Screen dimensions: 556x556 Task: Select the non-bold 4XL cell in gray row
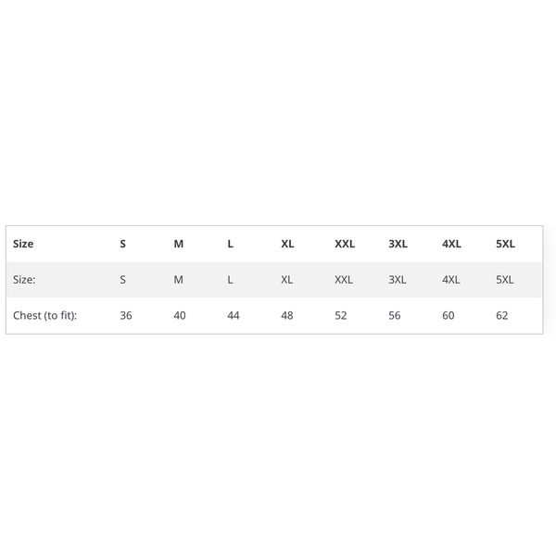click(451, 279)
